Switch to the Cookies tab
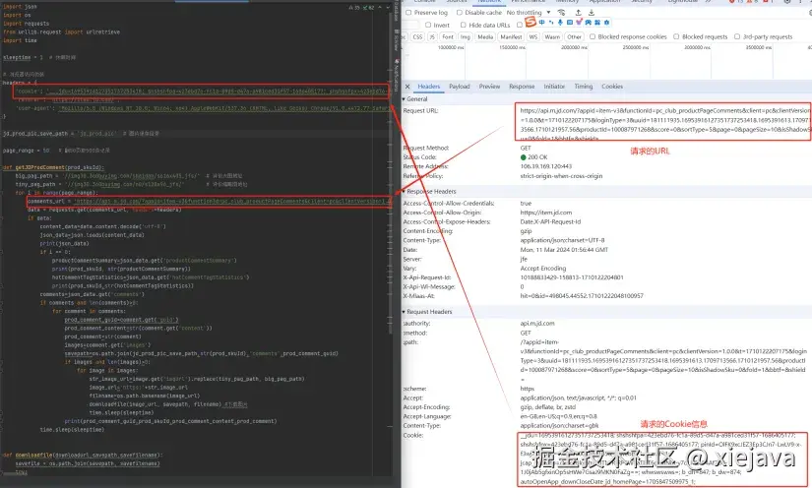The height and width of the screenshot is (488, 812). 612,87
